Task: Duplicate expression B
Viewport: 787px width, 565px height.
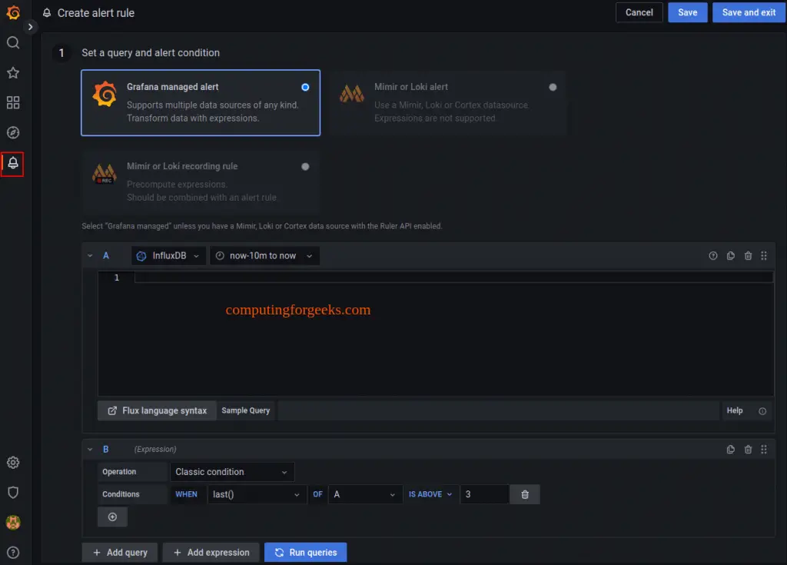Action: 730,450
